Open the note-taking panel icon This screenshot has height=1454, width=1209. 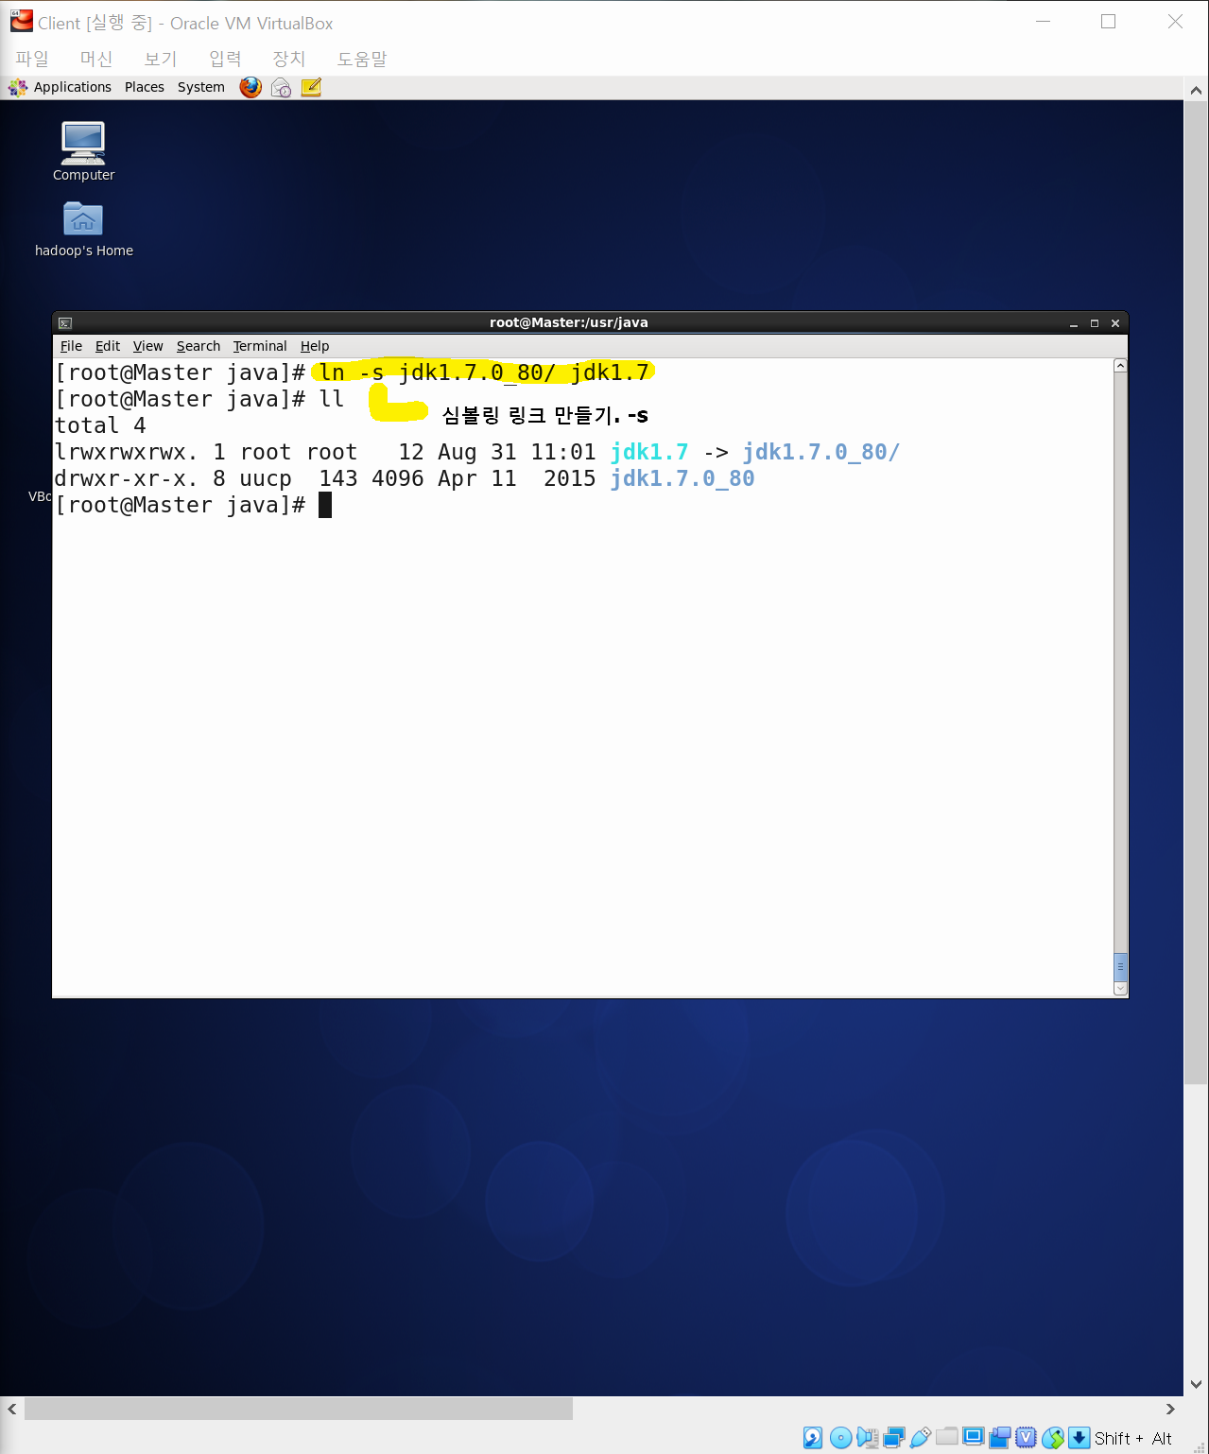311,88
